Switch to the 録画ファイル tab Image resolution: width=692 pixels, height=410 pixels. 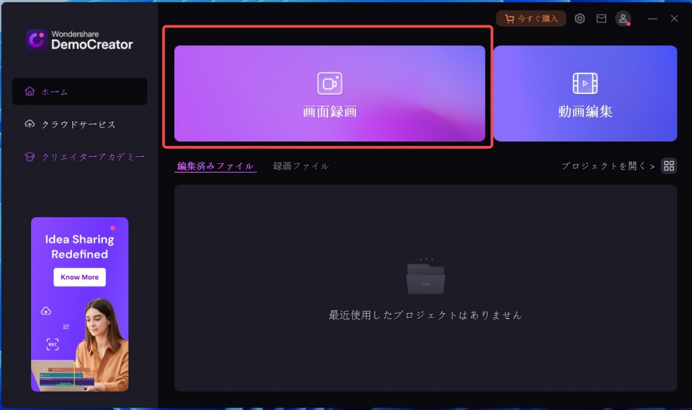tap(301, 166)
